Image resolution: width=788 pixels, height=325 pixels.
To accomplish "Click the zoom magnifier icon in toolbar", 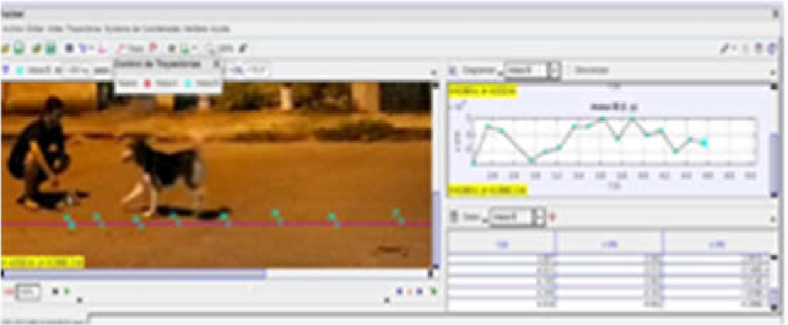I will pos(210,48).
